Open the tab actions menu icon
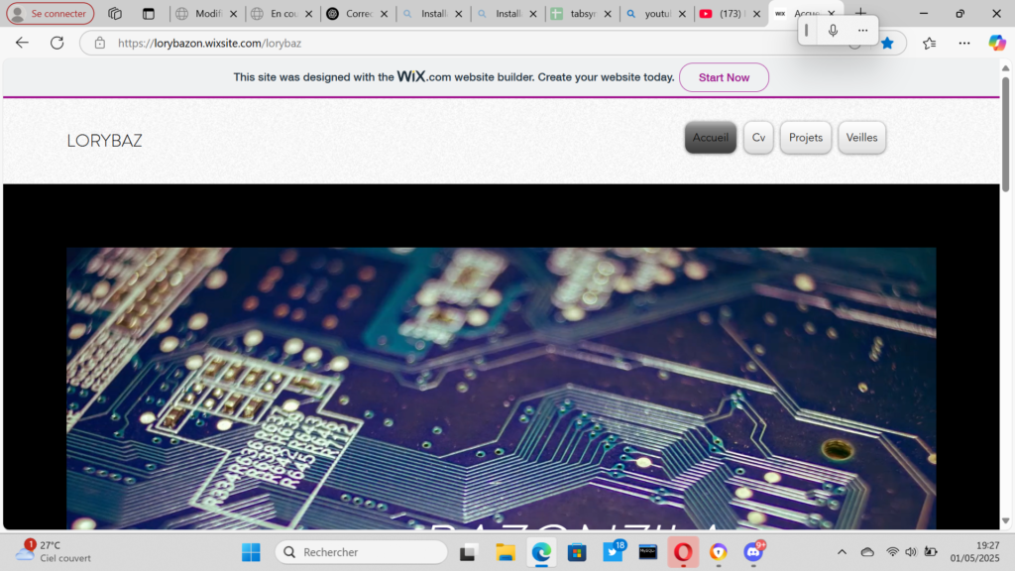 click(149, 14)
